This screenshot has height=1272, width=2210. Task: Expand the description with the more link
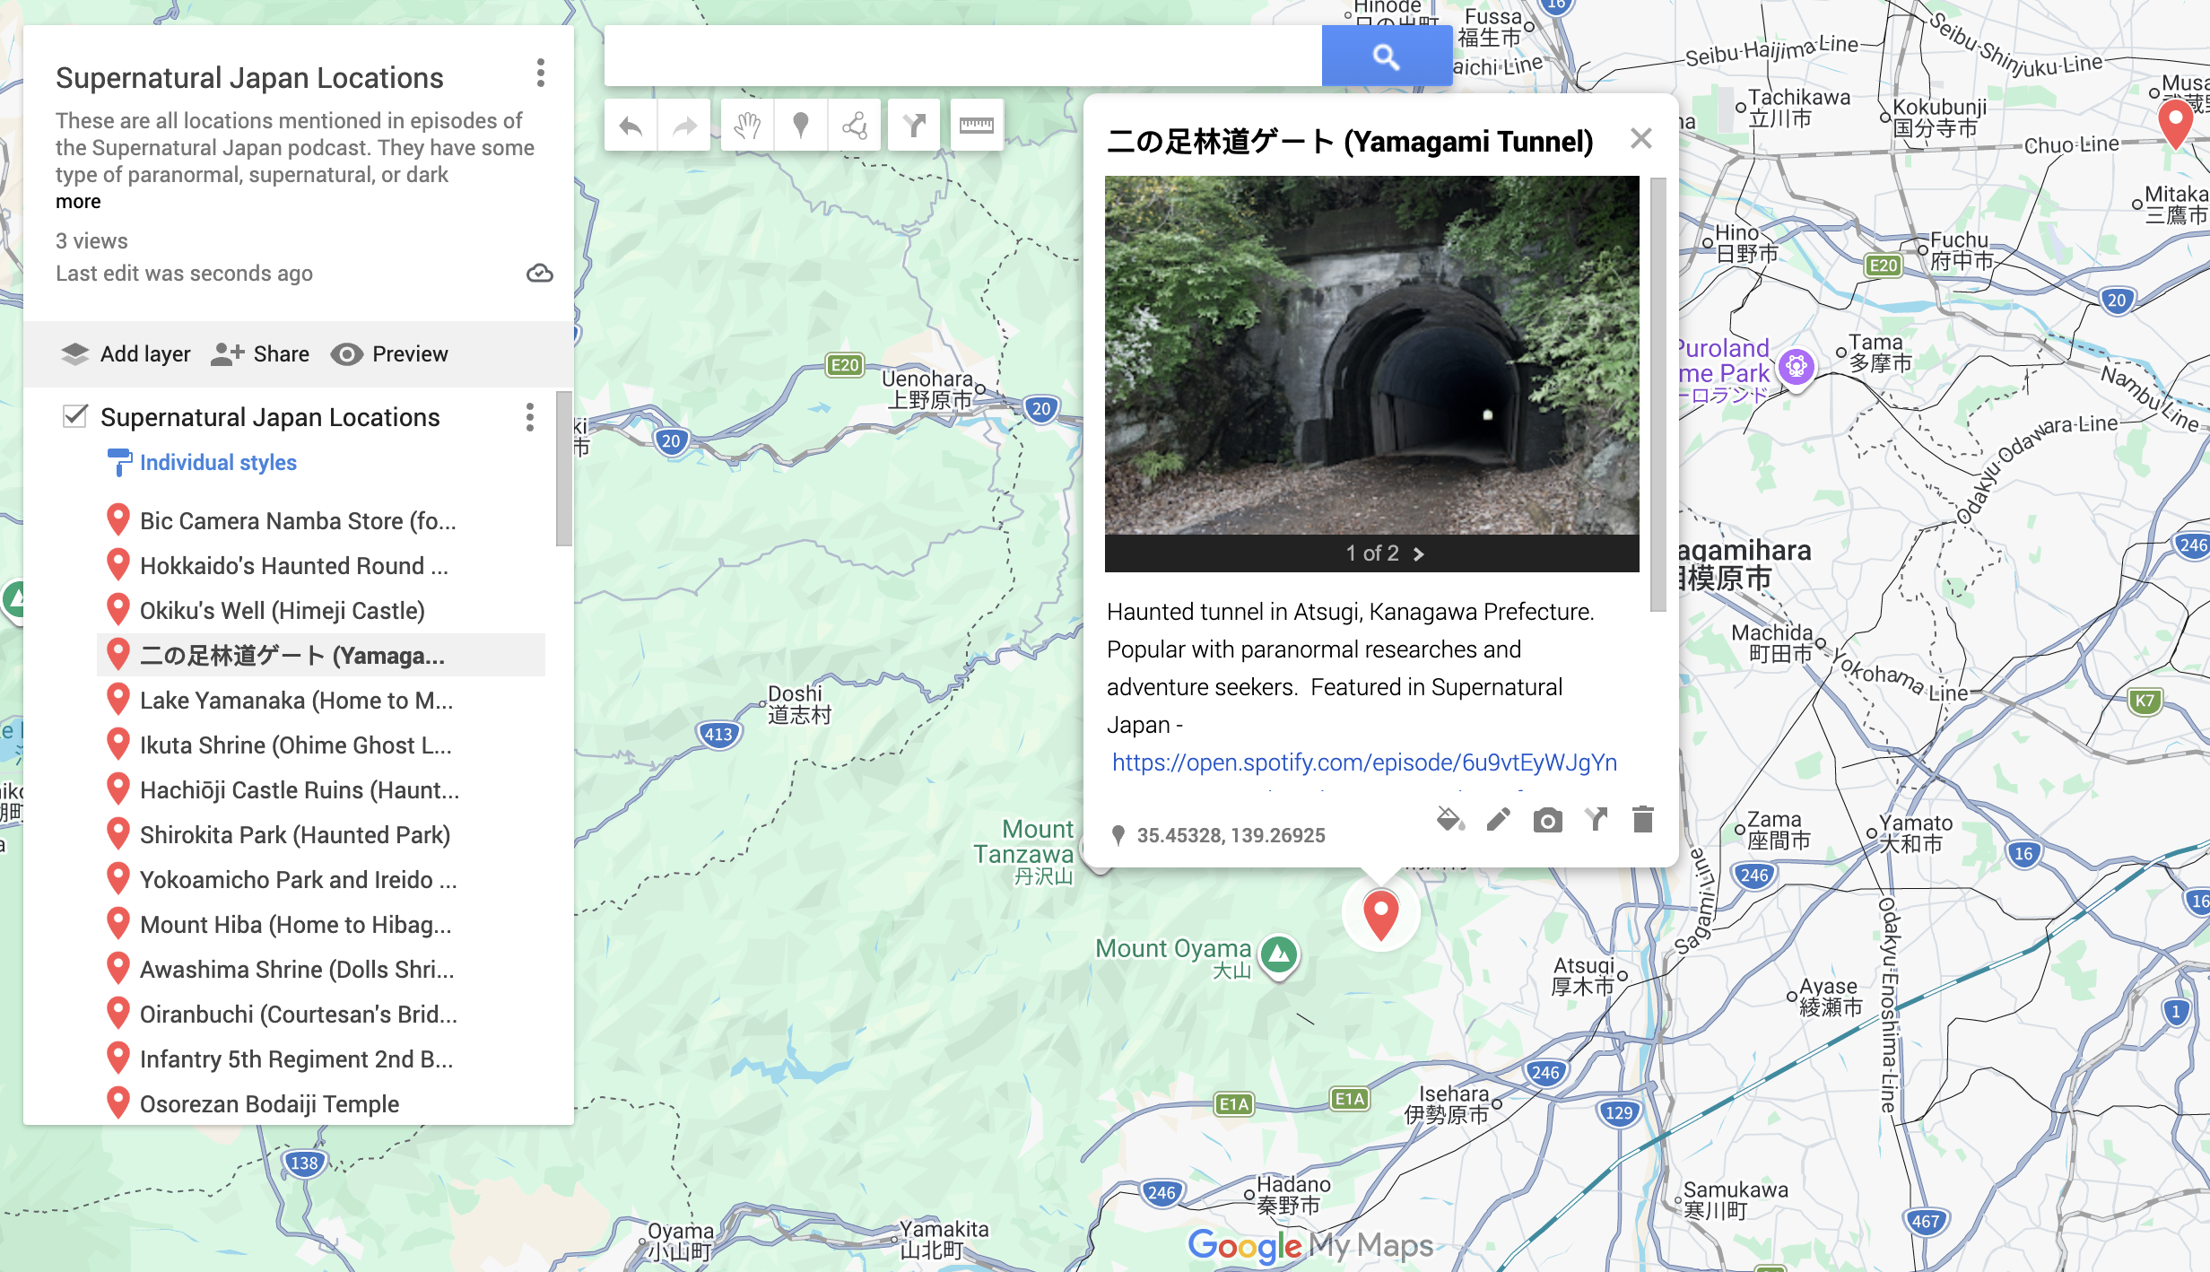tap(78, 202)
